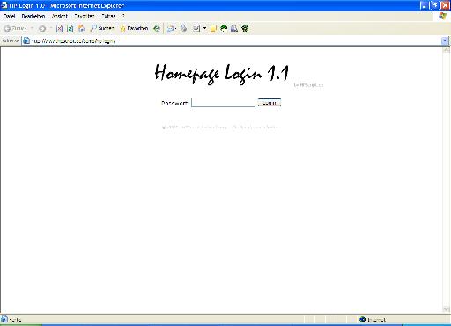Go to the home page icon
The height and width of the screenshot is (326, 451).
point(81,28)
